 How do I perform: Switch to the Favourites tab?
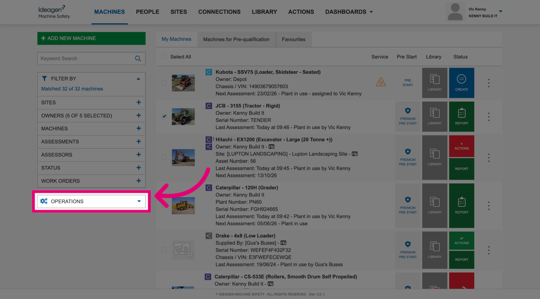click(294, 39)
